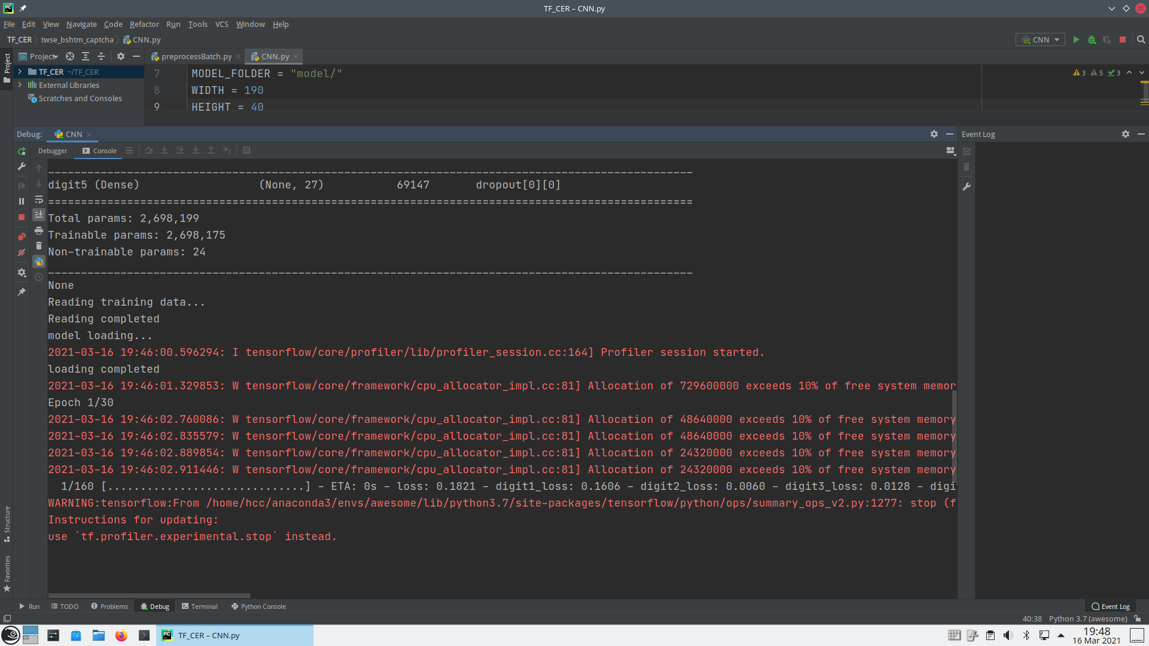Click the Step Into button
Image resolution: width=1149 pixels, height=646 pixels.
[x=165, y=150]
